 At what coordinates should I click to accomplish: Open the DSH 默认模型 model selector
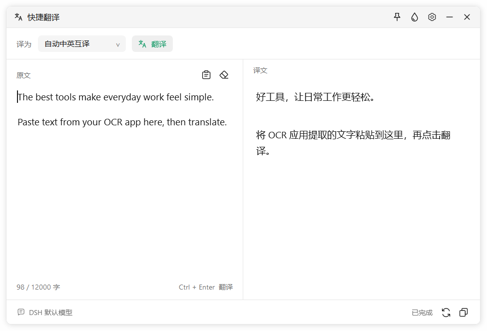click(x=45, y=313)
